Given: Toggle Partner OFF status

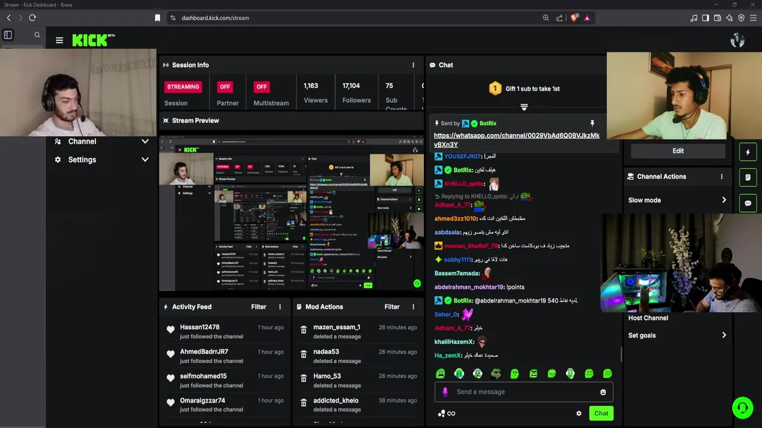Looking at the screenshot, I should pos(224,87).
